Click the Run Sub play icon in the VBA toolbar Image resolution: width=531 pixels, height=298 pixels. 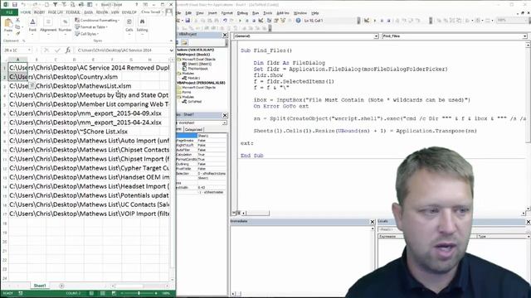[x=240, y=21]
